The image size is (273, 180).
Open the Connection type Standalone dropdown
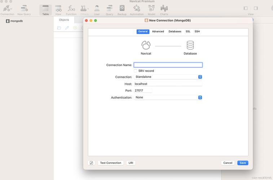pyautogui.click(x=168, y=77)
